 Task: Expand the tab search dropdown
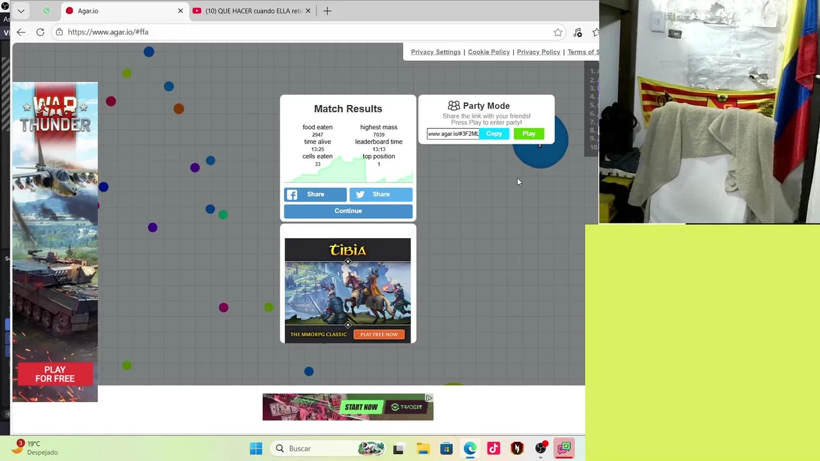click(21, 11)
